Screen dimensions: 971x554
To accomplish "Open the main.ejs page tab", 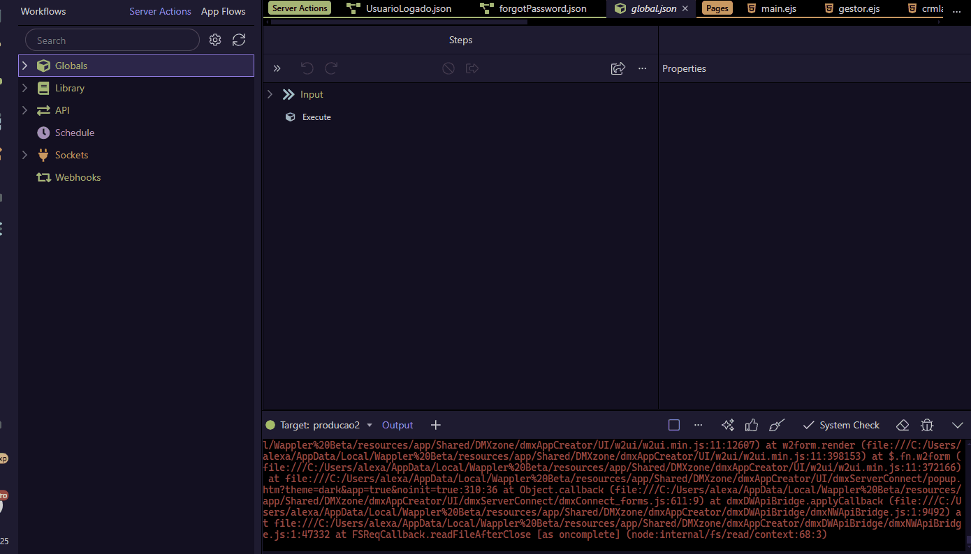I will (x=772, y=8).
